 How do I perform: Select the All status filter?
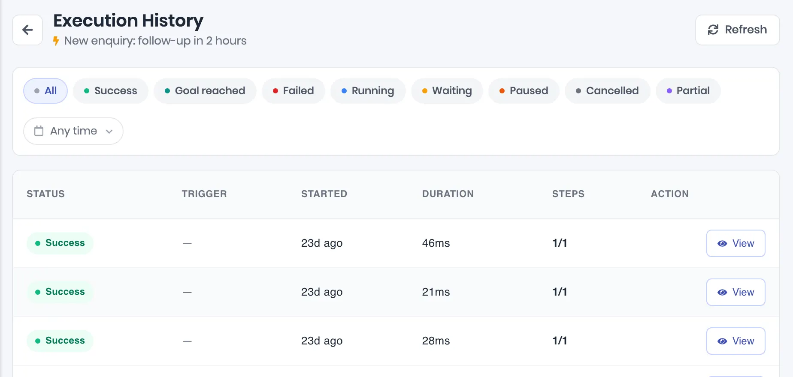45,91
